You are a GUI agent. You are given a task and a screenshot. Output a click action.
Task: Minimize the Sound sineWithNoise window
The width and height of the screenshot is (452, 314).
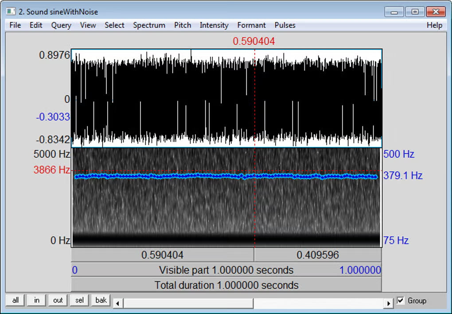pyautogui.click(x=394, y=12)
